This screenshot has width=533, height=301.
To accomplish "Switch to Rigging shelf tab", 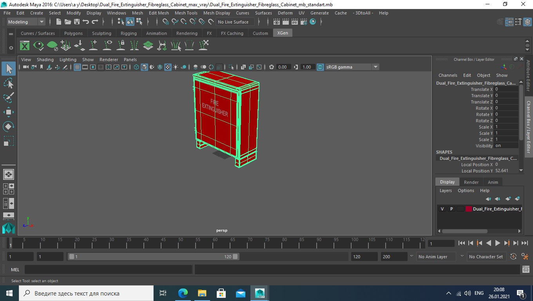I will (x=129, y=33).
